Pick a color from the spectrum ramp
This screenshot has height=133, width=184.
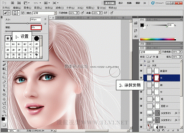[158, 39]
